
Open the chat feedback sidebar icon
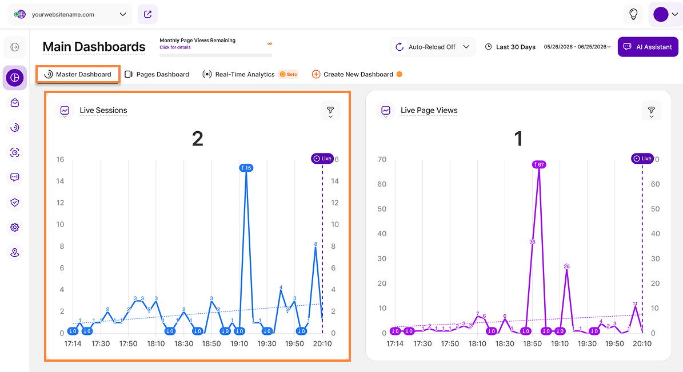[x=15, y=177]
